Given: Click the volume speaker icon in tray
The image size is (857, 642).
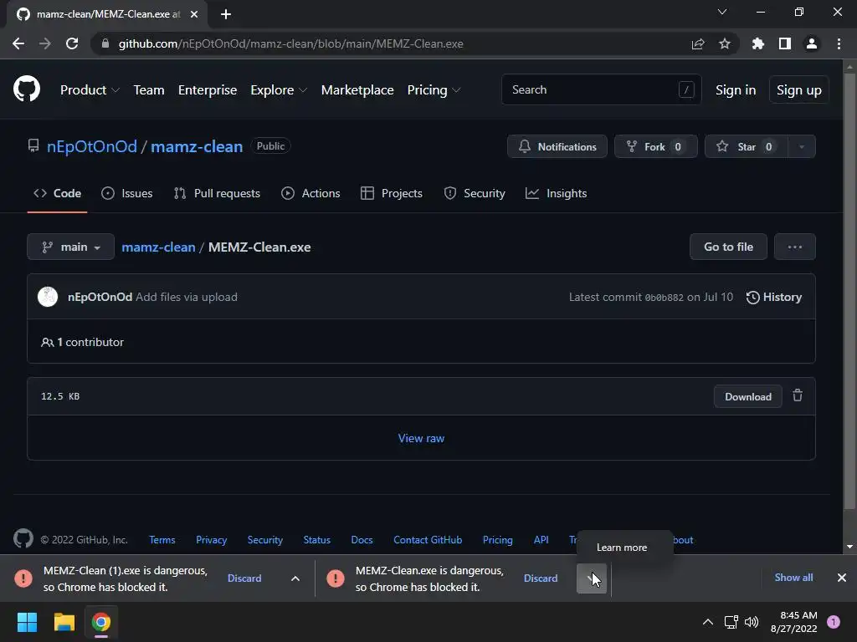Looking at the screenshot, I should pyautogui.click(x=752, y=622).
